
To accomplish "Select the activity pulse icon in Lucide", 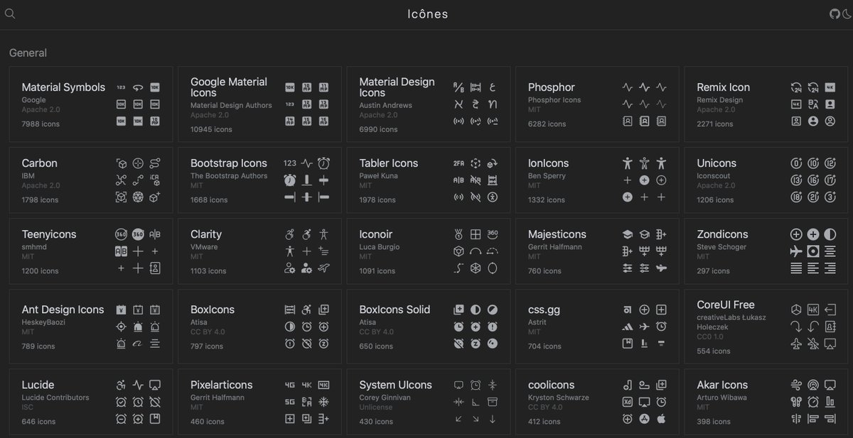I will tap(138, 385).
